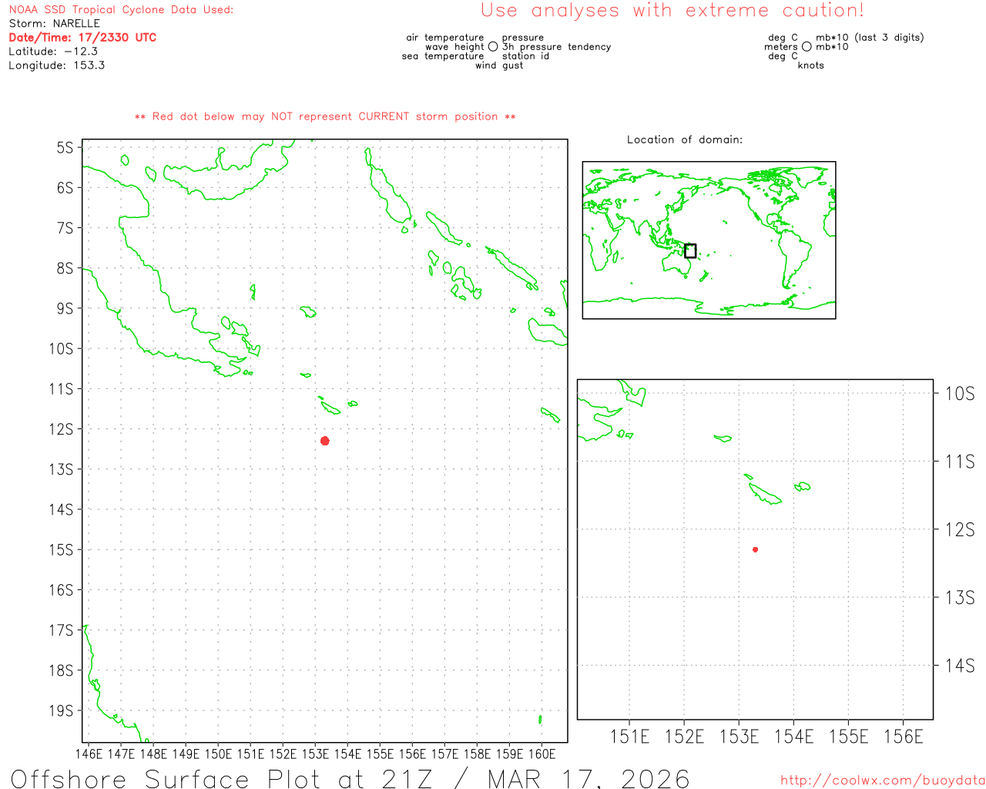Click the "19S" latitude label on main map
The height and width of the screenshot is (789, 986).
(x=61, y=710)
